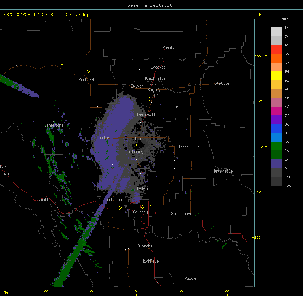This screenshot has height=296, width=303.
Task: Select the orange 57-60 dBZ legend swatch
Action: [276, 58]
